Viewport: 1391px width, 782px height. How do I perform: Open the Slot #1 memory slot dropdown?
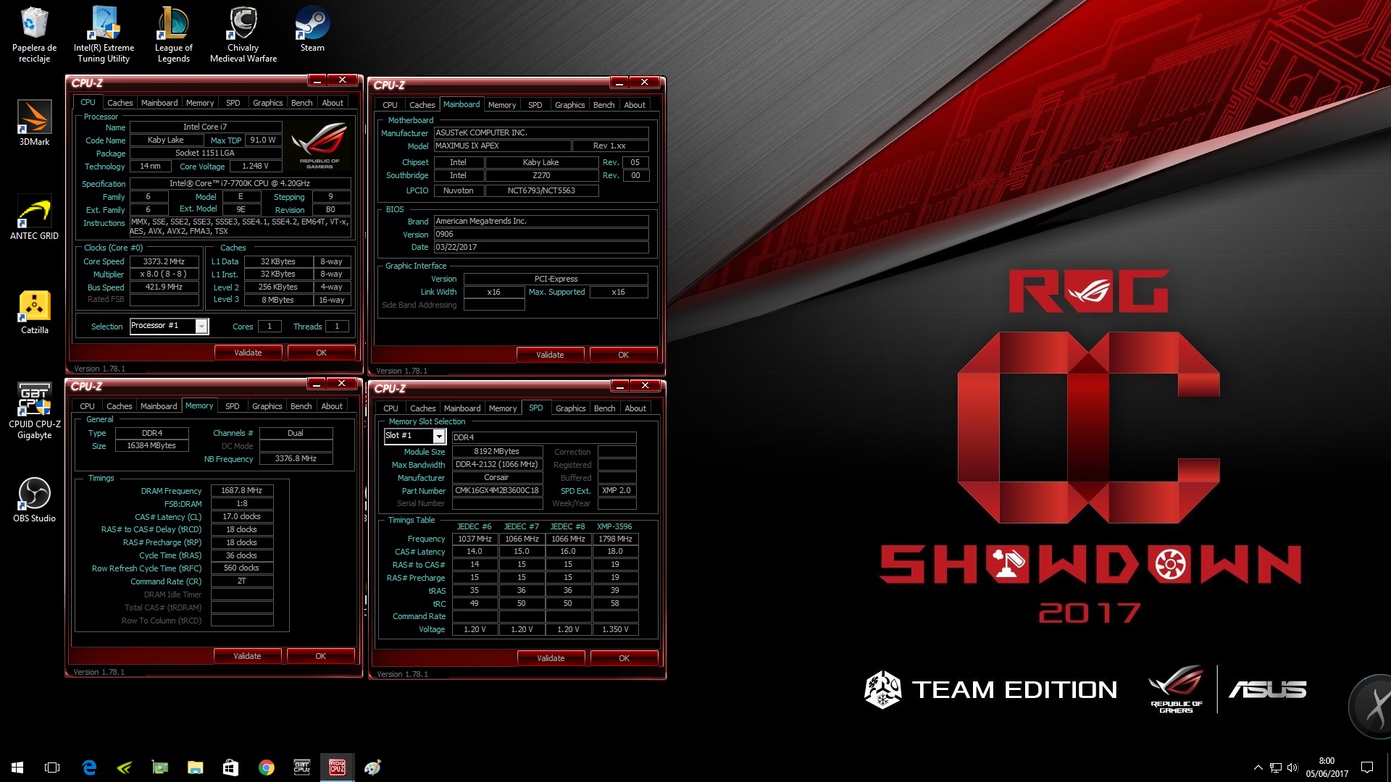click(x=439, y=436)
